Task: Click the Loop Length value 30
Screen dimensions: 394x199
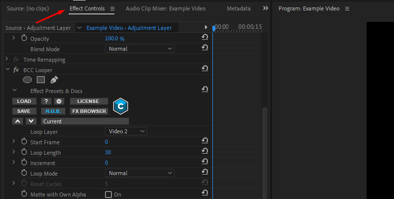Action: pos(108,152)
